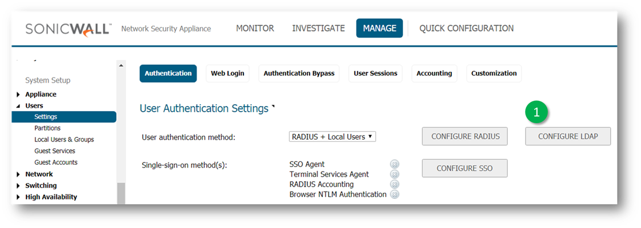641x228 pixels.
Task: Expand the Network tree section
Action: [19, 174]
